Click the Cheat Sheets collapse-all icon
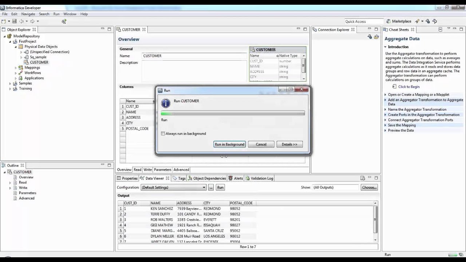Viewport: 466px width, 262px height. tap(440, 29)
